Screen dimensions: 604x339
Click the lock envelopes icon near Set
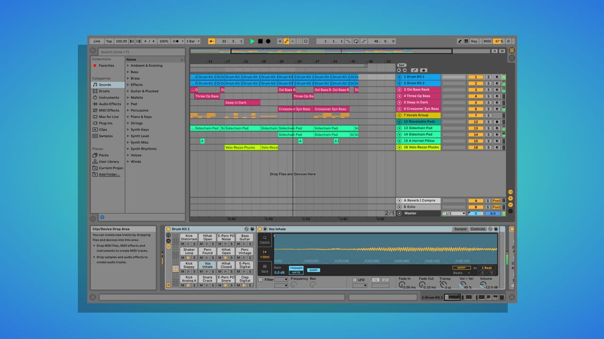[424, 70]
